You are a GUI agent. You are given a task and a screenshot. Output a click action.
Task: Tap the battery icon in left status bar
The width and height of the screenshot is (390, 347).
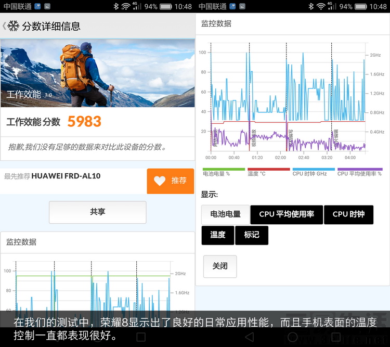[x=166, y=6]
